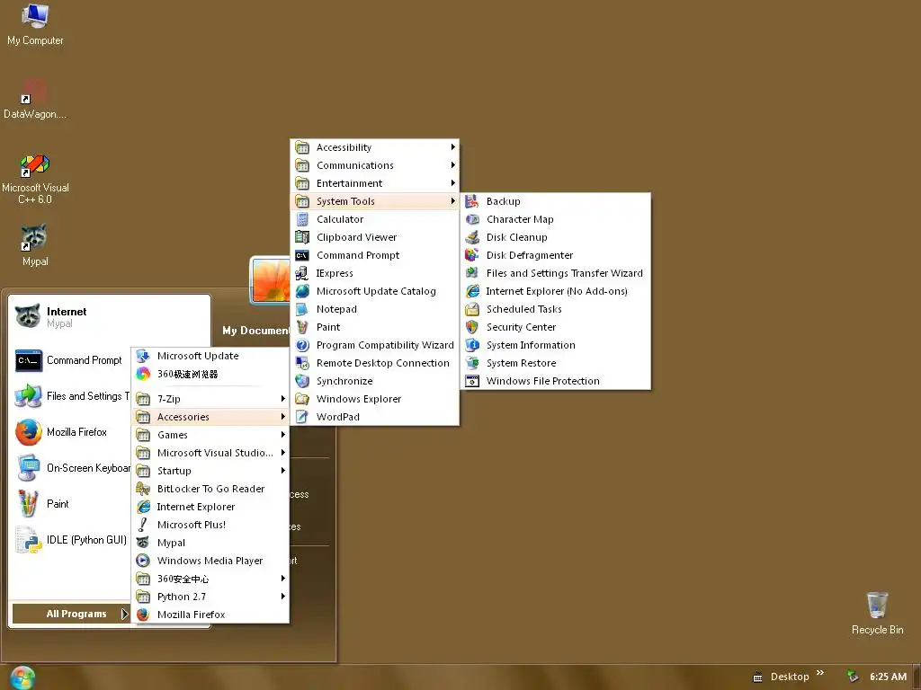Image resolution: width=921 pixels, height=690 pixels.
Task: Click the Backup icon in System Tools
Action: (471, 201)
